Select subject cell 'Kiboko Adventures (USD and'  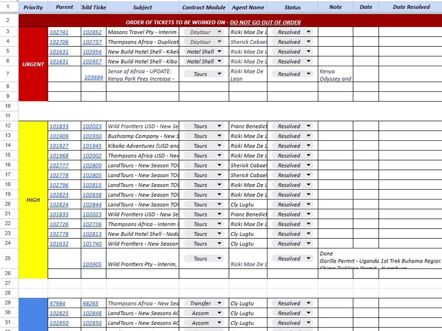coord(143,146)
